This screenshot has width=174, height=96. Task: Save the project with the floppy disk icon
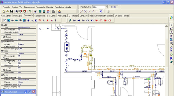[11, 11]
